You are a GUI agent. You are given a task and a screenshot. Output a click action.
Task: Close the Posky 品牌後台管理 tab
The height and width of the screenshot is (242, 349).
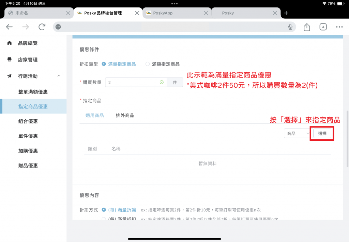pyautogui.click(x=137, y=13)
